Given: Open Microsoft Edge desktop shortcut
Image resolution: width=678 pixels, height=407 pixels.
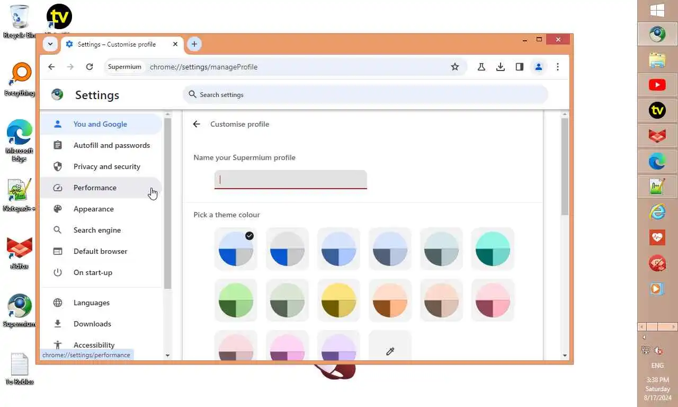Looking at the screenshot, I should [x=20, y=140].
